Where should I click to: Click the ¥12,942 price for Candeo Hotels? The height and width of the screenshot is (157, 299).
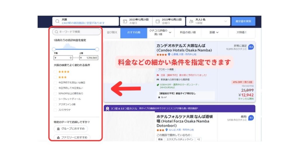(246, 95)
